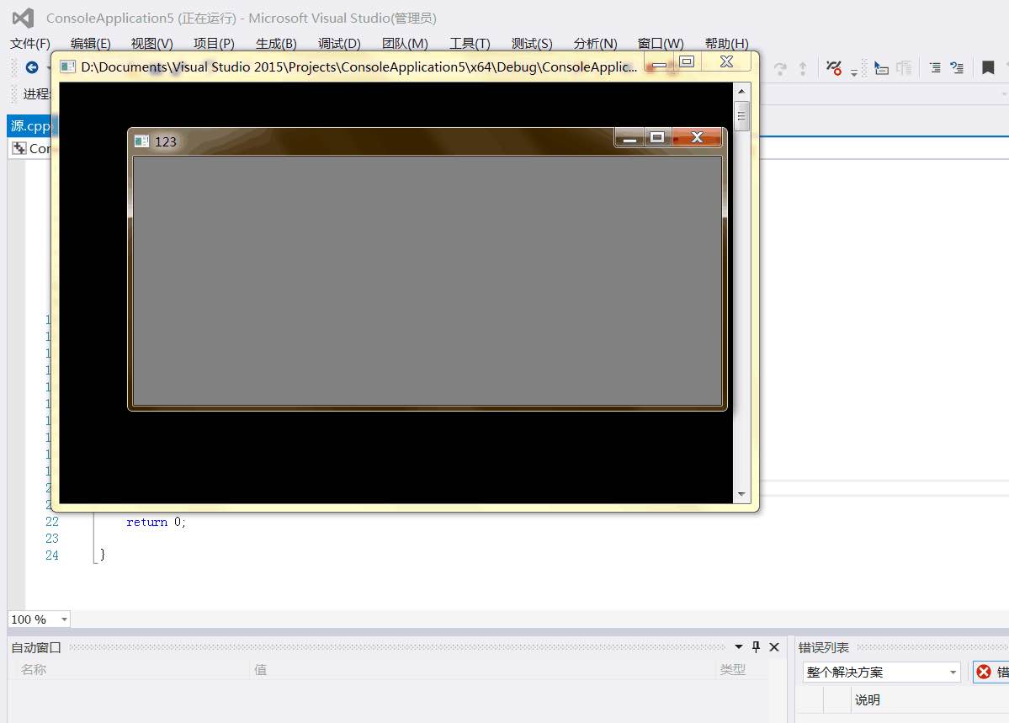Viewport: 1009px width, 723px height.
Task: Click the console scrollbar up arrow
Action: click(741, 92)
